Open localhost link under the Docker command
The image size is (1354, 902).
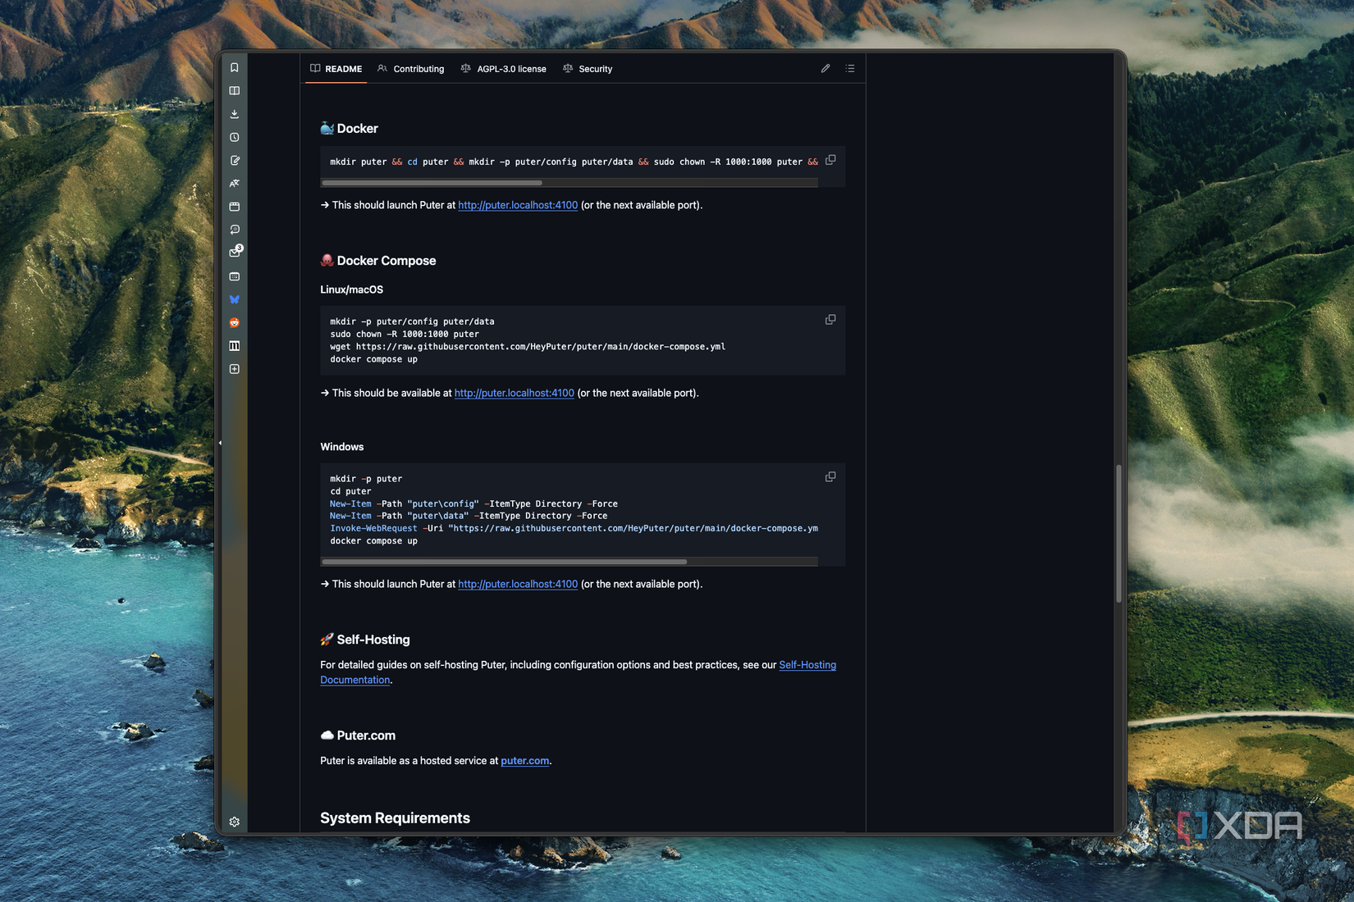coord(518,205)
